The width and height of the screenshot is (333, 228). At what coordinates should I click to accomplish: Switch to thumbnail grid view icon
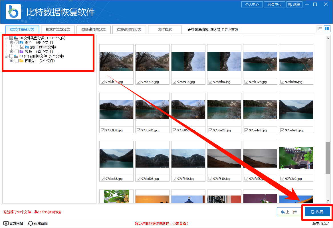click(x=327, y=29)
